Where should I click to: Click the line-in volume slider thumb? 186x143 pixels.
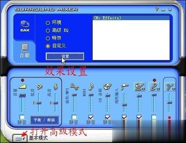click(x=125, y=105)
